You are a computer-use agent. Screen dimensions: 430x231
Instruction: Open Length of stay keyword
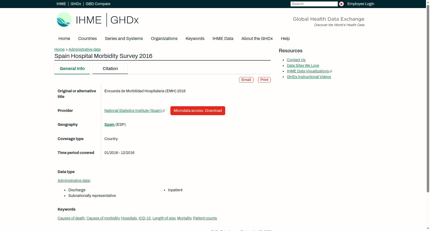(164, 218)
